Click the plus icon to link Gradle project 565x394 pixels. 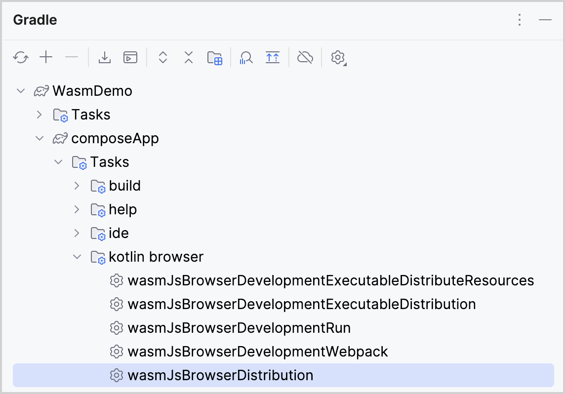46,57
